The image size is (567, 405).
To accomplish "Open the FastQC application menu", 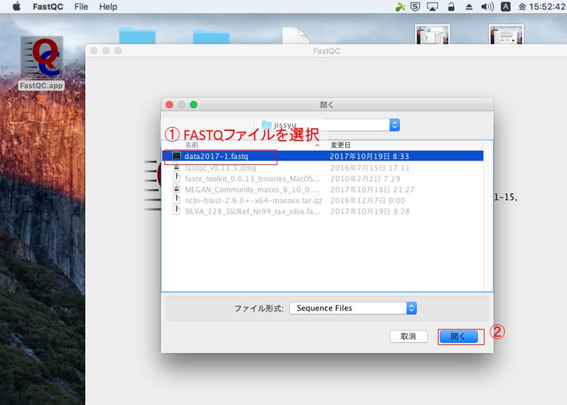I will coord(48,6).
